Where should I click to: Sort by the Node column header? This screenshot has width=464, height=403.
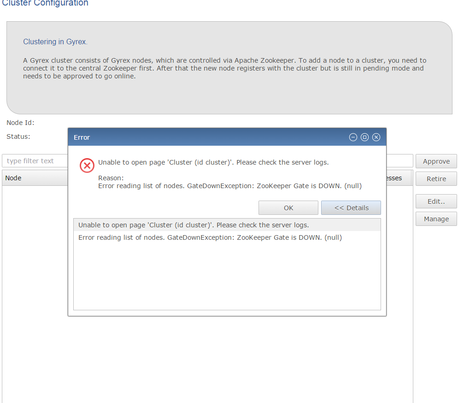click(35, 178)
